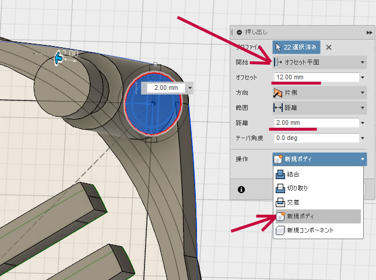Image resolution: width=376 pixels, height=280 pixels.
Task: Click the info icon in dialog footer
Action: 241,189
